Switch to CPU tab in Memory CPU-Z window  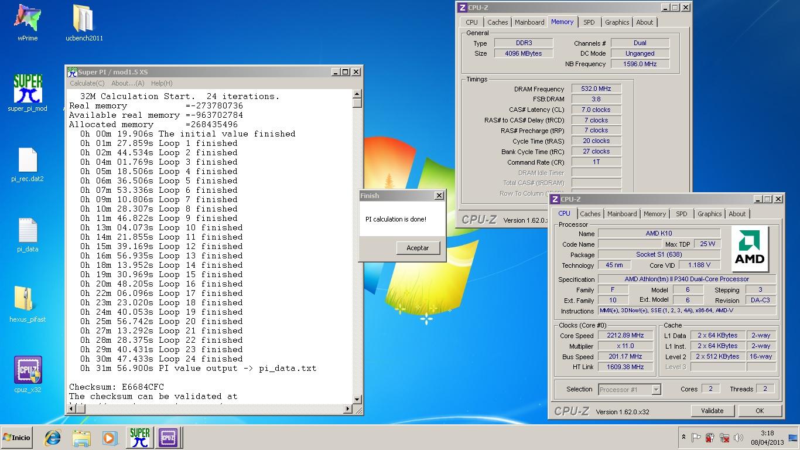pyautogui.click(x=472, y=22)
